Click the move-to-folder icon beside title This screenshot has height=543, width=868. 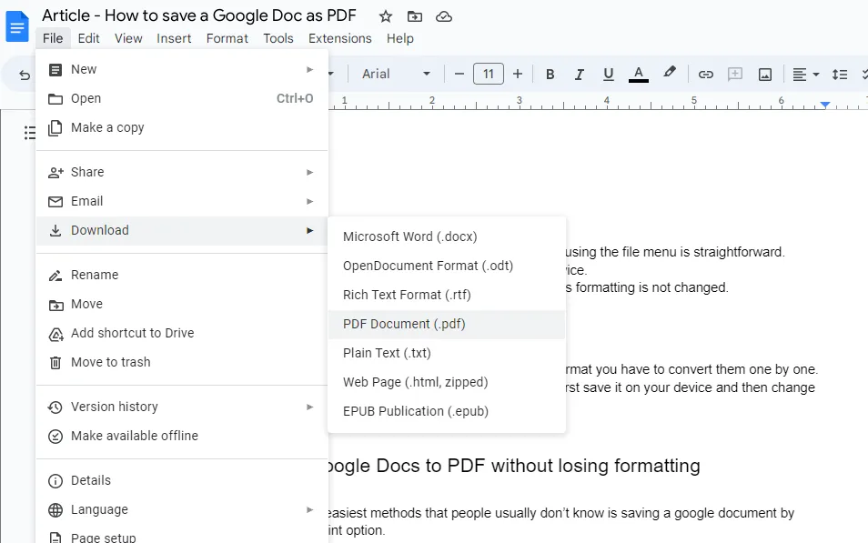415,16
